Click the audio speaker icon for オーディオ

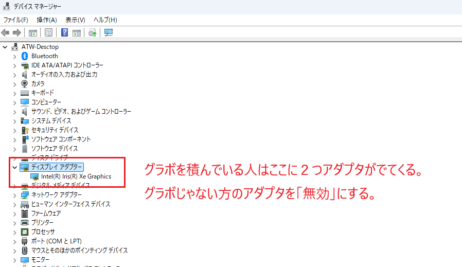[x=25, y=75]
